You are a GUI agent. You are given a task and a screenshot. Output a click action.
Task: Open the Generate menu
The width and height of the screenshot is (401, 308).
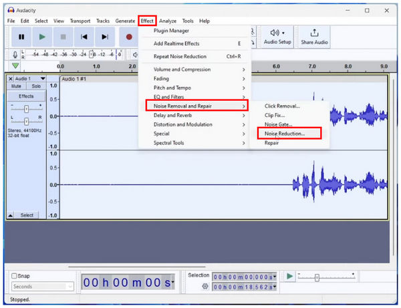pos(125,21)
